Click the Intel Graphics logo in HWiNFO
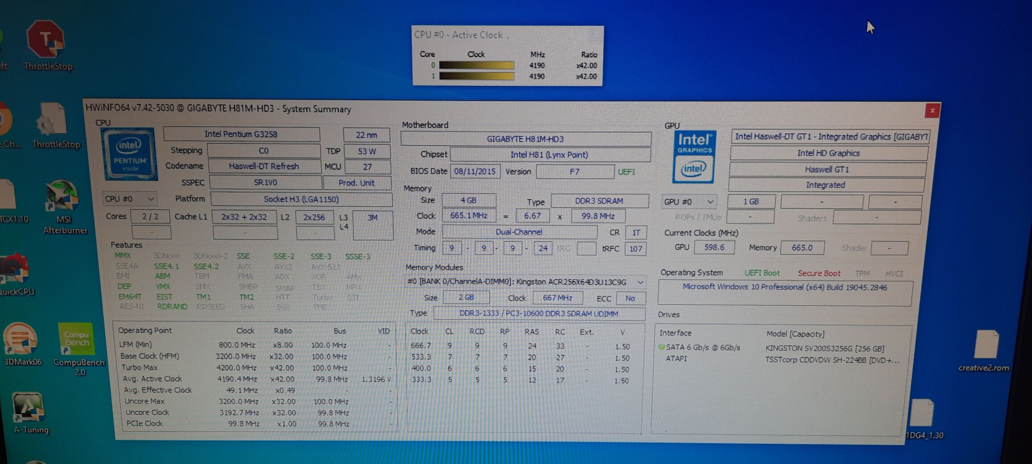The height and width of the screenshot is (464, 1032). [x=694, y=156]
